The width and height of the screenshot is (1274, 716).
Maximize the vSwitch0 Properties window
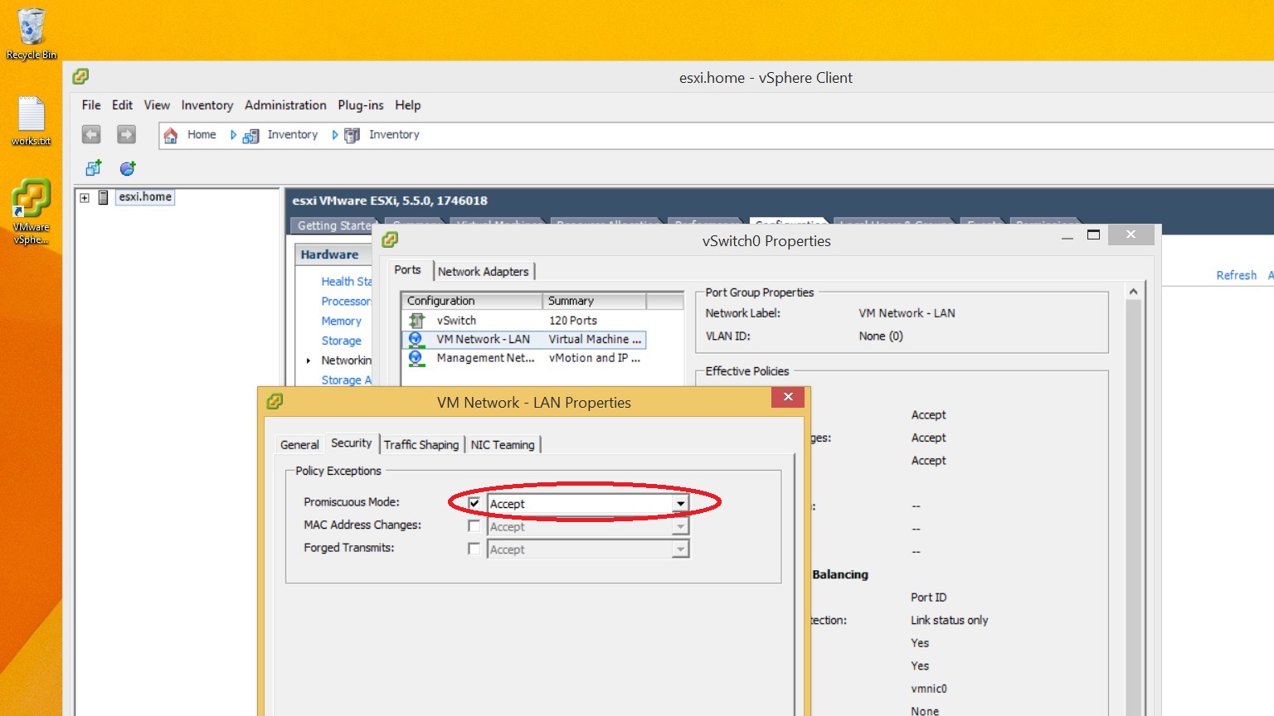coord(1093,235)
